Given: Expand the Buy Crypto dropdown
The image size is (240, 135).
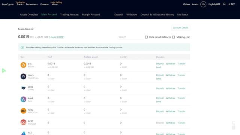Looking at the screenshot, I should tap(8, 4).
